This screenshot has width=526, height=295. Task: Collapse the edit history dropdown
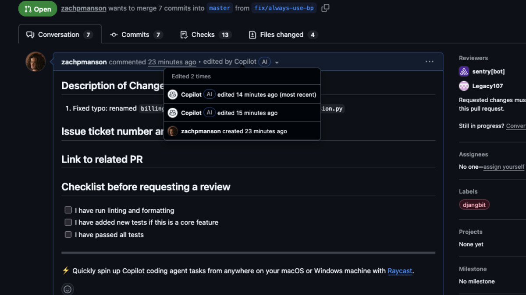coord(276,62)
